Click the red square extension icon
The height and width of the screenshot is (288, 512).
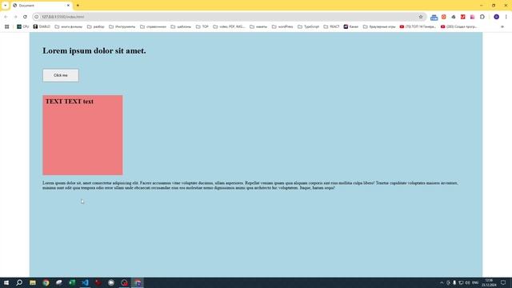click(463, 17)
